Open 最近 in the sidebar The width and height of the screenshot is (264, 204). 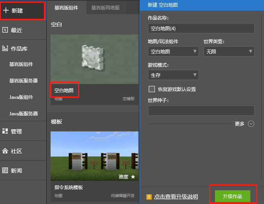click(x=23, y=30)
